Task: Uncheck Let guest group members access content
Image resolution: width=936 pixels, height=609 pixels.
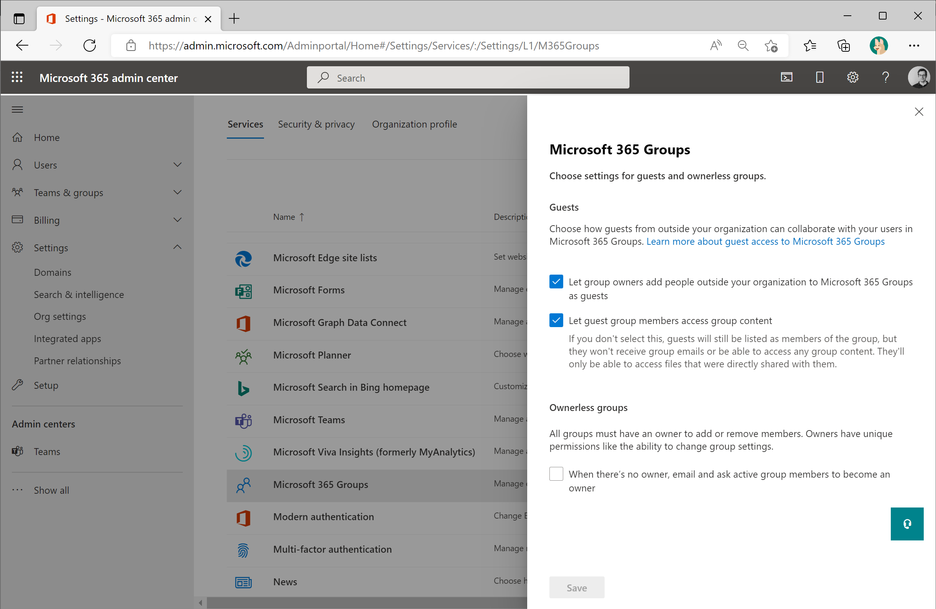Action: [x=556, y=321]
